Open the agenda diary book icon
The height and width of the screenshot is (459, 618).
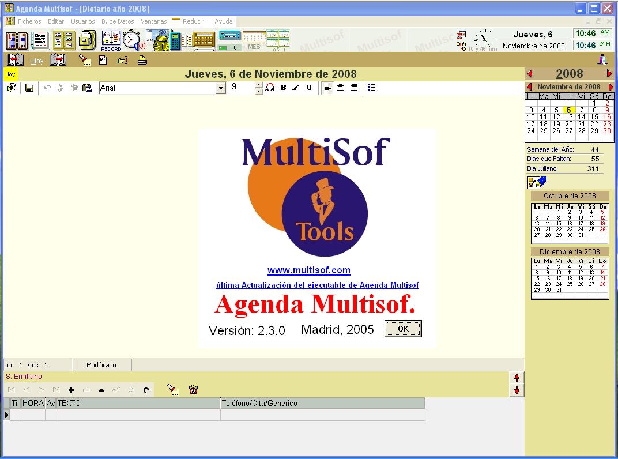pos(17,40)
